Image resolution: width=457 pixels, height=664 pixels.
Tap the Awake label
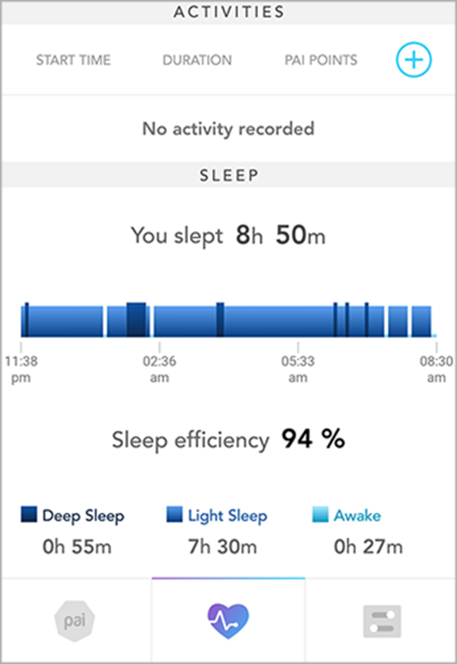tap(357, 515)
